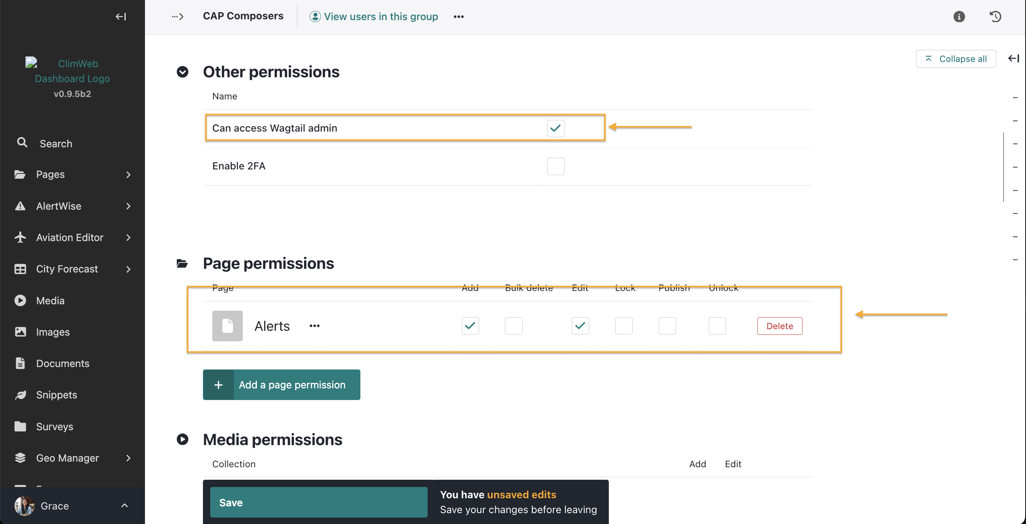Open Alerts page row three-dots menu

pos(314,326)
